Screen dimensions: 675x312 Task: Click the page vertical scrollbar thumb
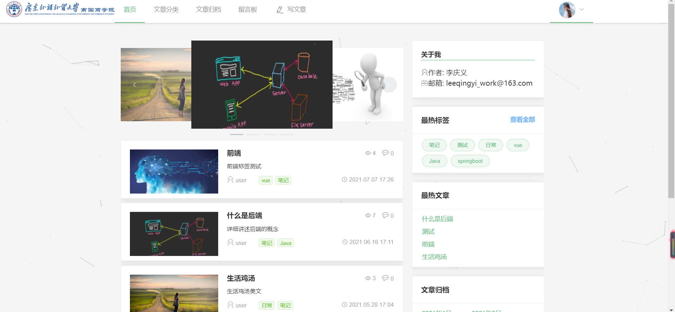(x=671, y=101)
